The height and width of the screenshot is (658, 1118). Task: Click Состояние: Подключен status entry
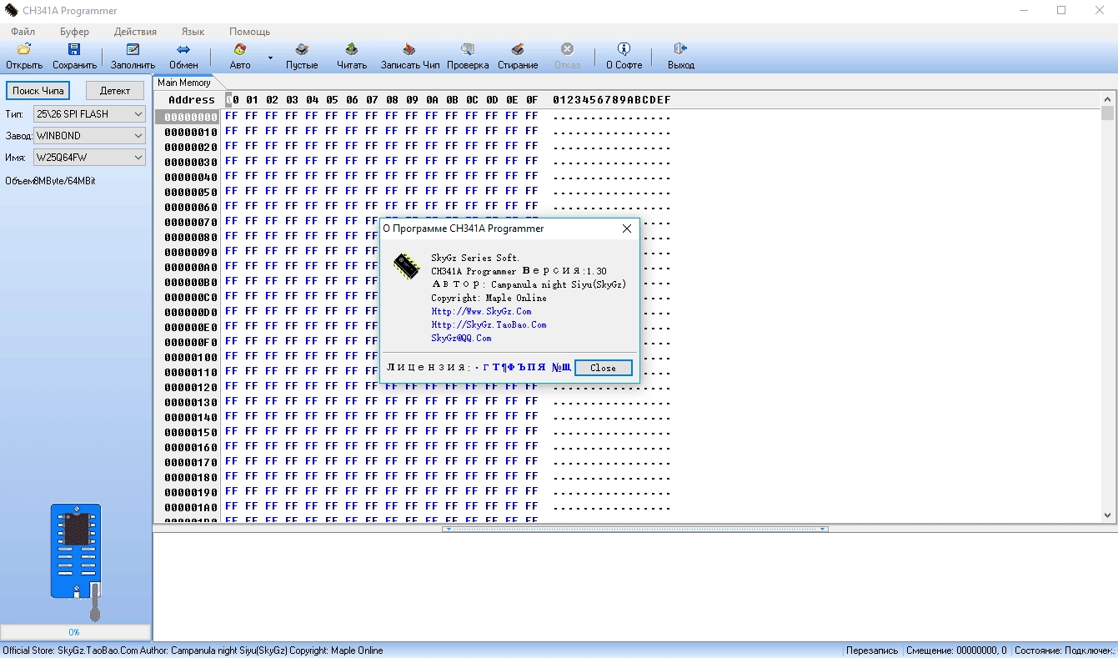(x=1065, y=650)
